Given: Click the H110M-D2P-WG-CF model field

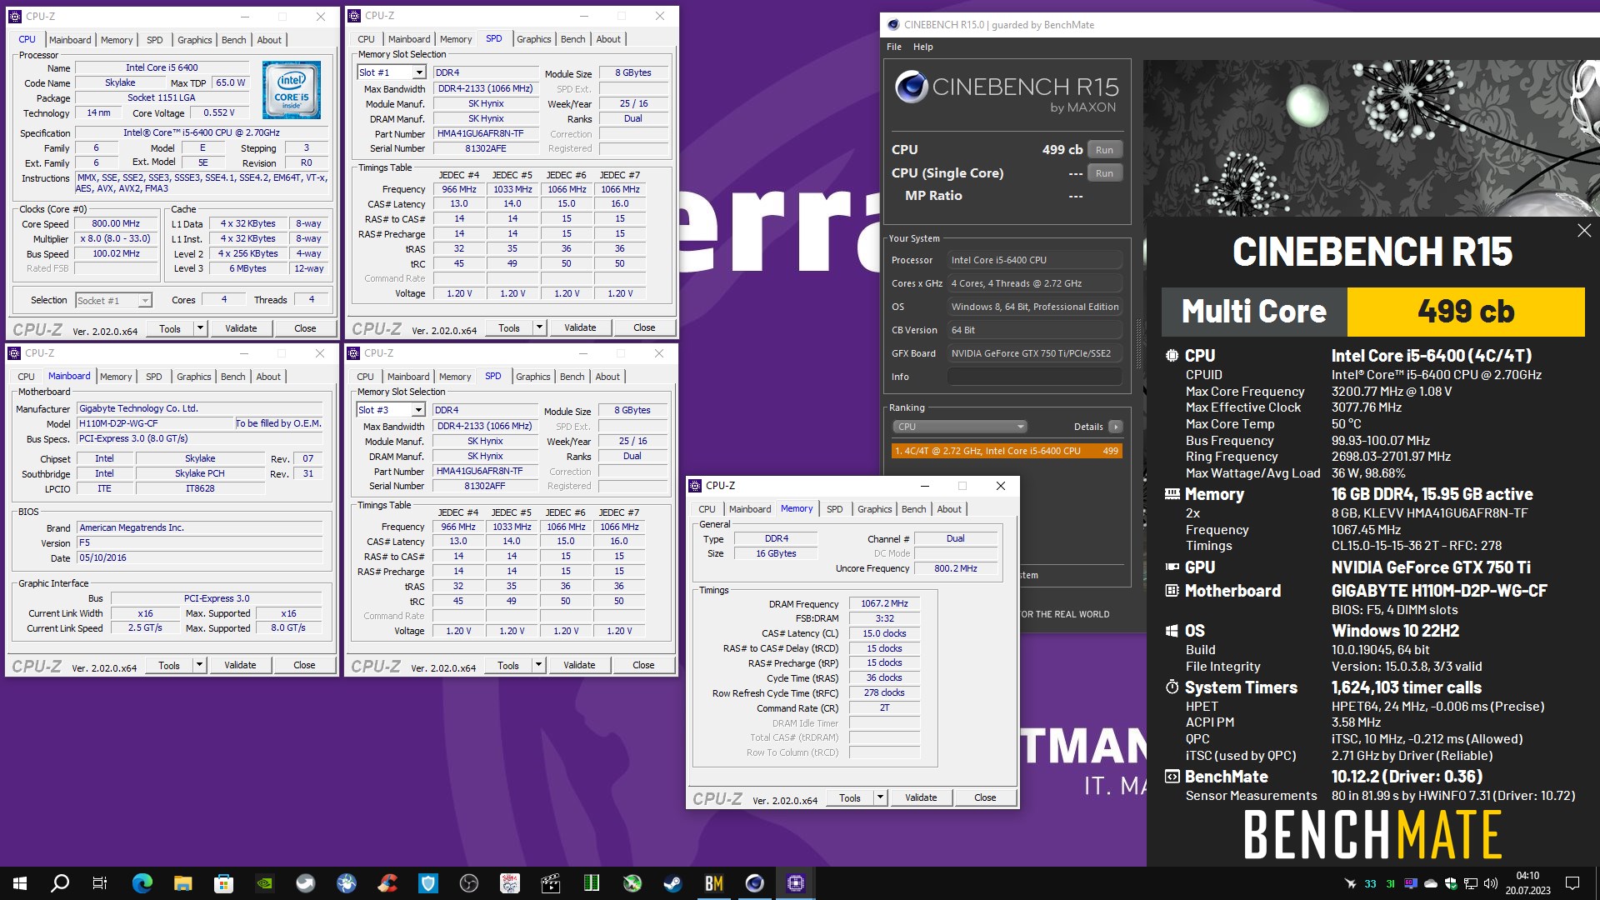Looking at the screenshot, I should click(x=156, y=423).
